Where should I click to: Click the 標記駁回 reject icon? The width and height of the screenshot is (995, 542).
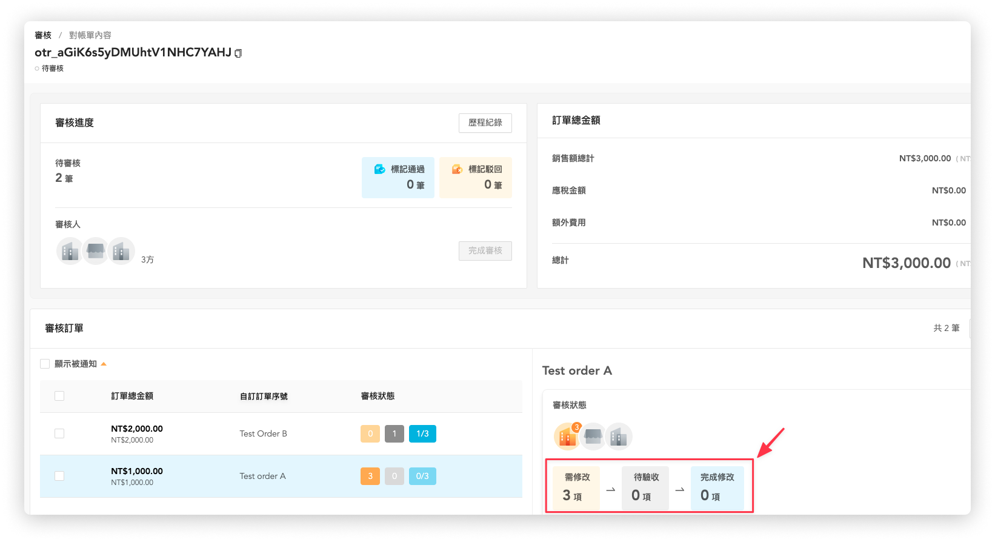458,169
